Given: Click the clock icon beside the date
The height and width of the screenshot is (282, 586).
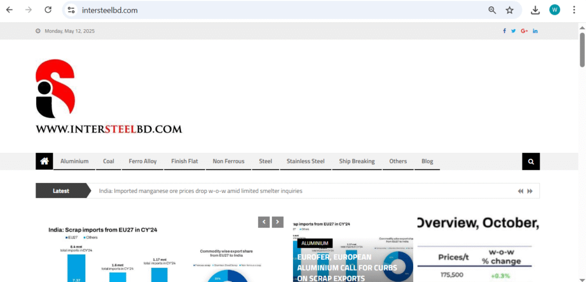Looking at the screenshot, I should [x=38, y=31].
